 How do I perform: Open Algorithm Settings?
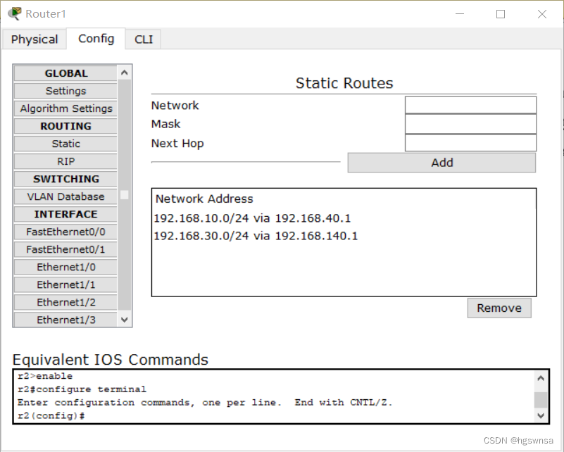point(65,108)
